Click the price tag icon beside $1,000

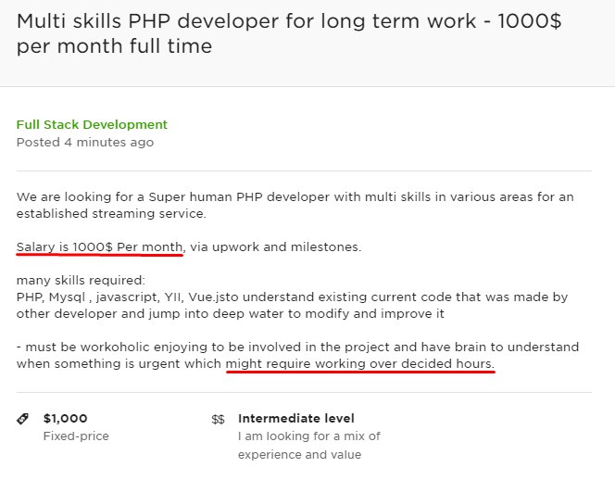pos(23,419)
